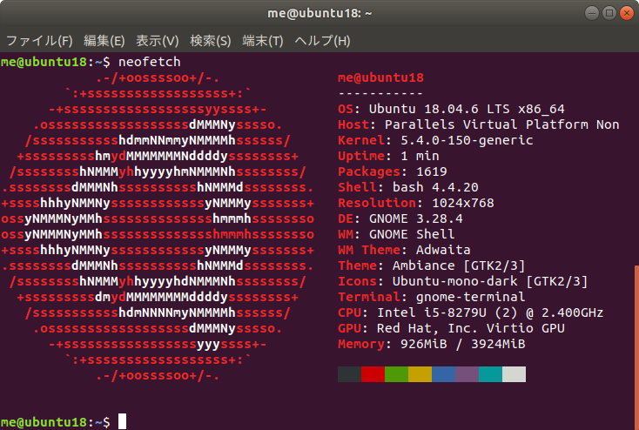Open the ヘルプ(H) menu
The width and height of the screenshot is (639, 430).
tap(322, 41)
